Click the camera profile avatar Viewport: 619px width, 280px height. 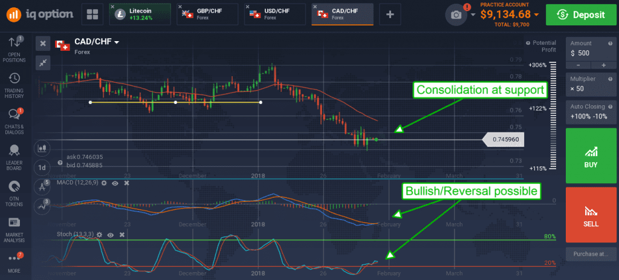(456, 15)
